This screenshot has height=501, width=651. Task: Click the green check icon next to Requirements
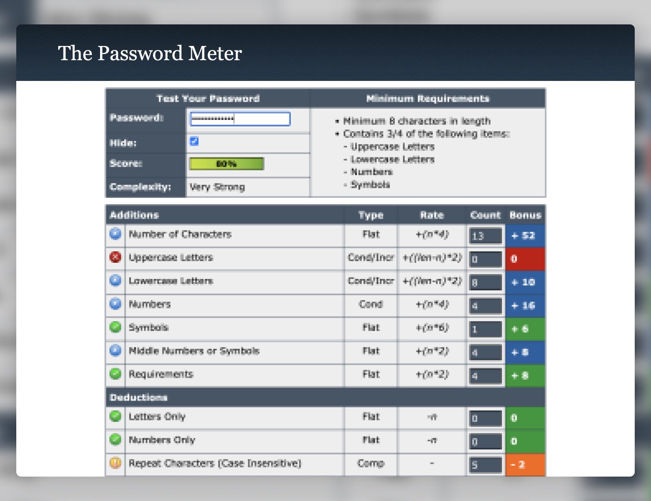[116, 374]
